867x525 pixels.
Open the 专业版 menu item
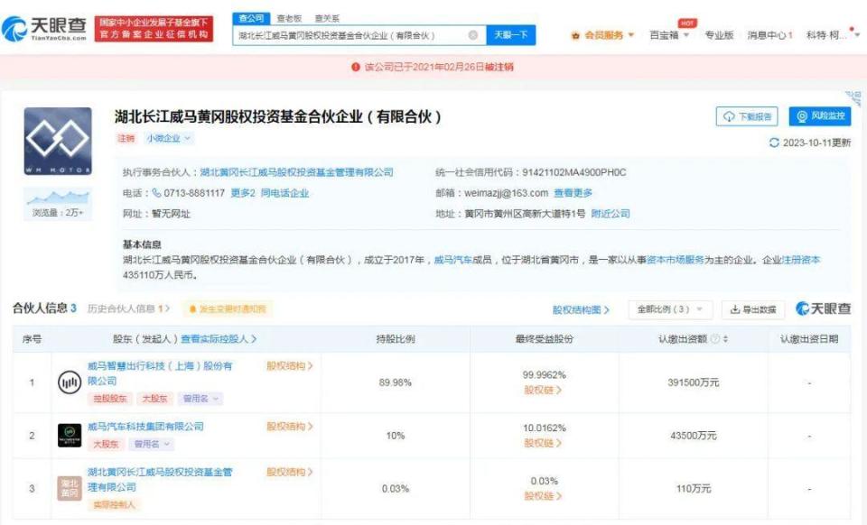tap(719, 35)
